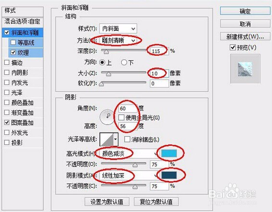Screen dimensions: 272x212
Task: Enable the 内阴影 checkbox
Action: tap(7, 72)
